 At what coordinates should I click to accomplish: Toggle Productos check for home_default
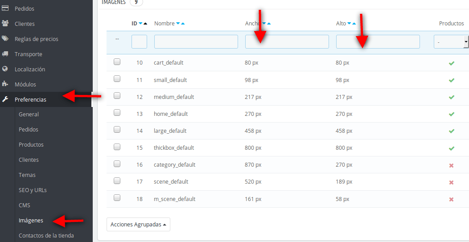(452, 114)
